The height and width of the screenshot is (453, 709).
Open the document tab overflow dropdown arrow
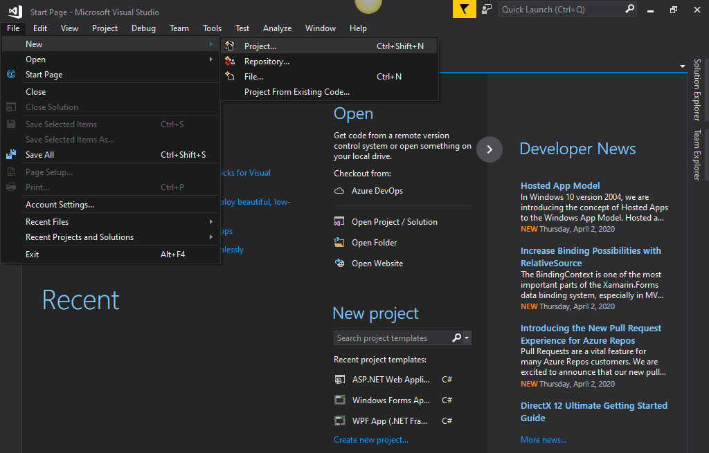682,66
